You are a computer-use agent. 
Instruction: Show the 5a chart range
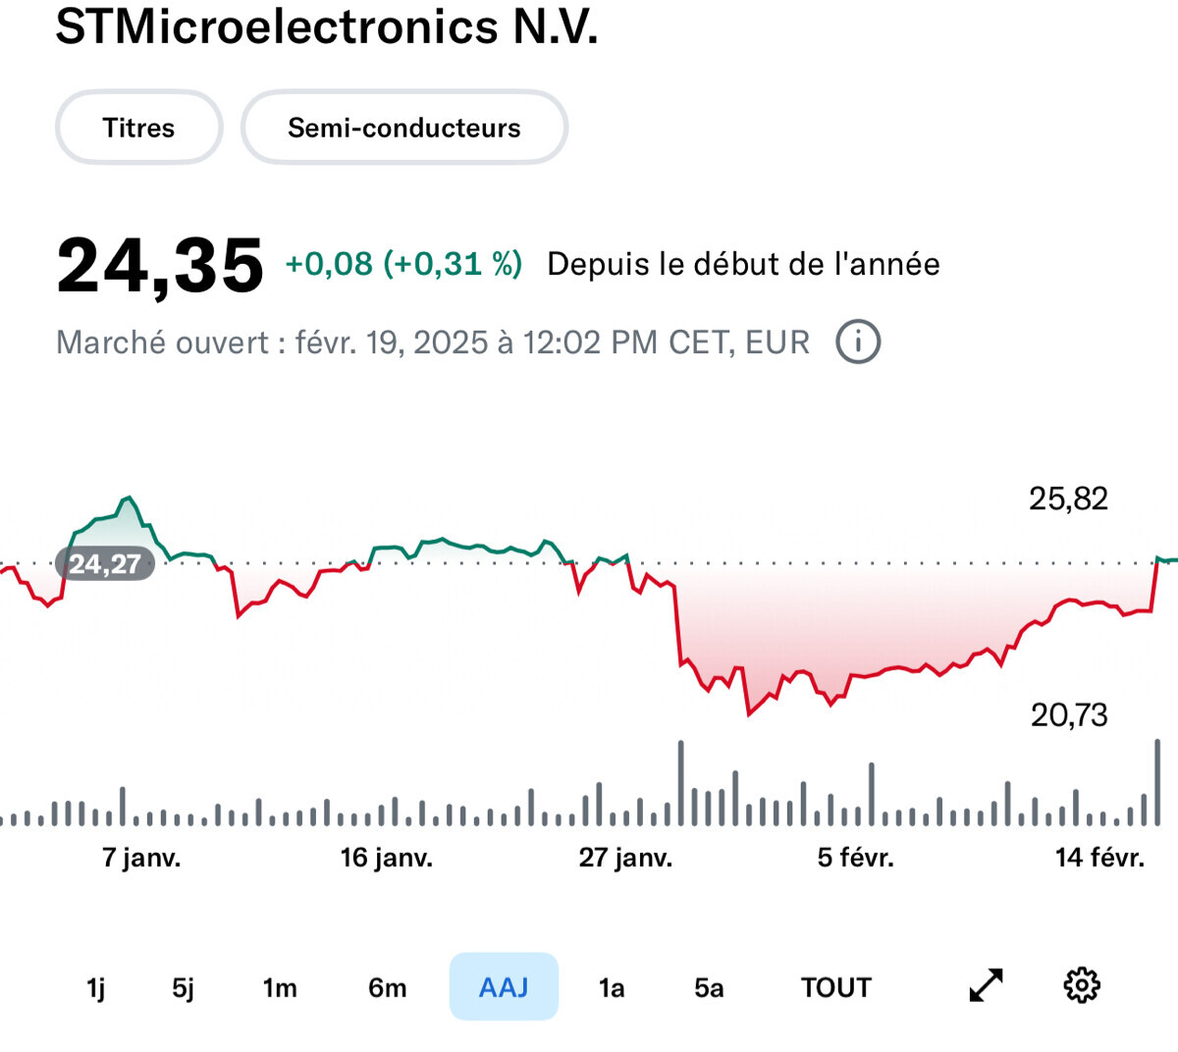(x=709, y=987)
